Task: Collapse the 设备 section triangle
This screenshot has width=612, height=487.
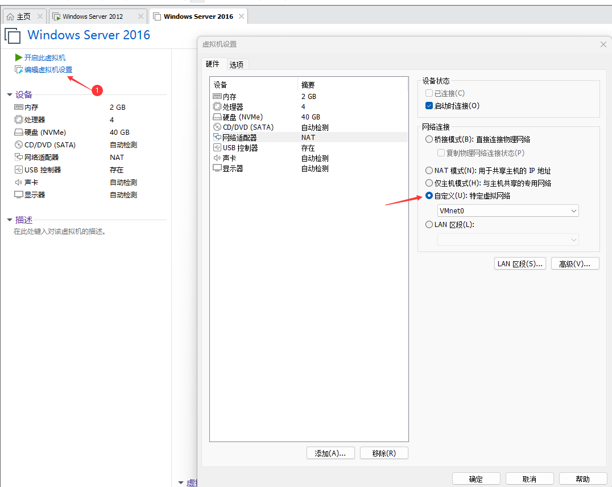Action: [9, 94]
